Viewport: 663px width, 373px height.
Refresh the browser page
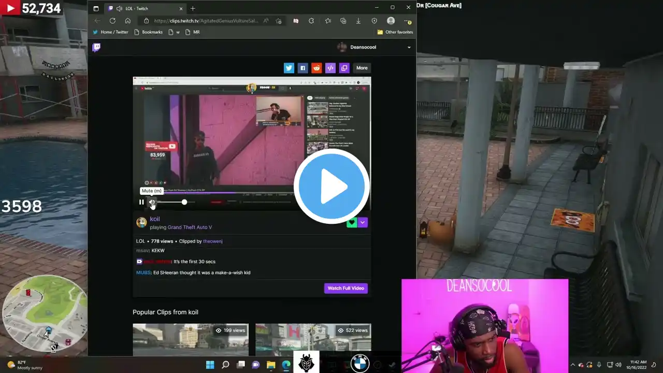click(x=112, y=21)
